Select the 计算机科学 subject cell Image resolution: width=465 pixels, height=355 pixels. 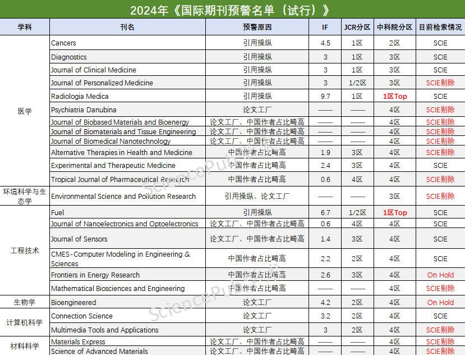(25, 322)
